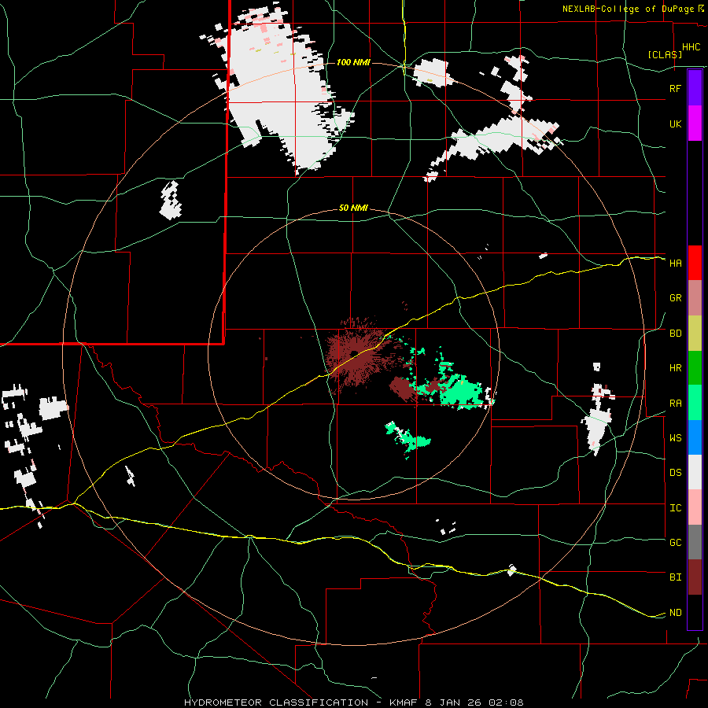Click the 50 NMI range ring label

353,208
